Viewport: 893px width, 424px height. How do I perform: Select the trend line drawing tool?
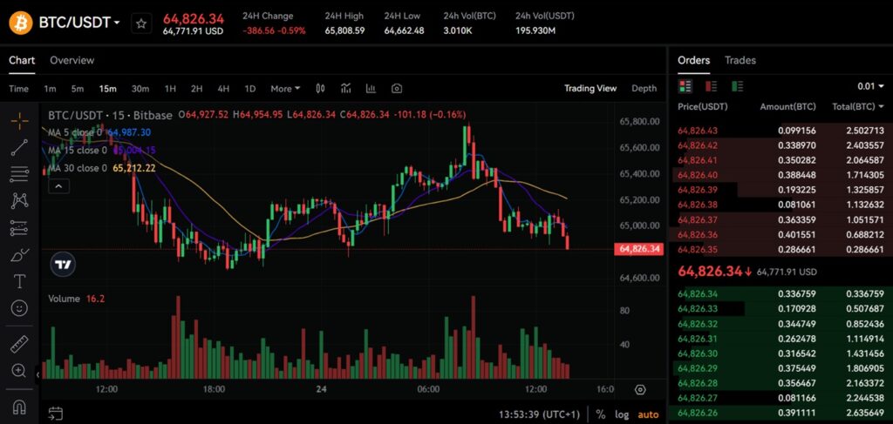pyautogui.click(x=19, y=147)
